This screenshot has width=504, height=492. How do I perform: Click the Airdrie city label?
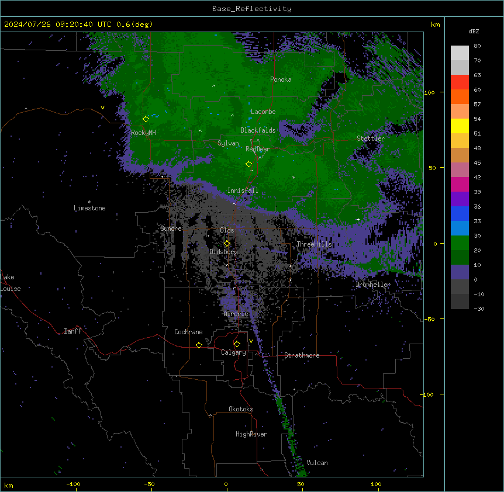pos(236,314)
